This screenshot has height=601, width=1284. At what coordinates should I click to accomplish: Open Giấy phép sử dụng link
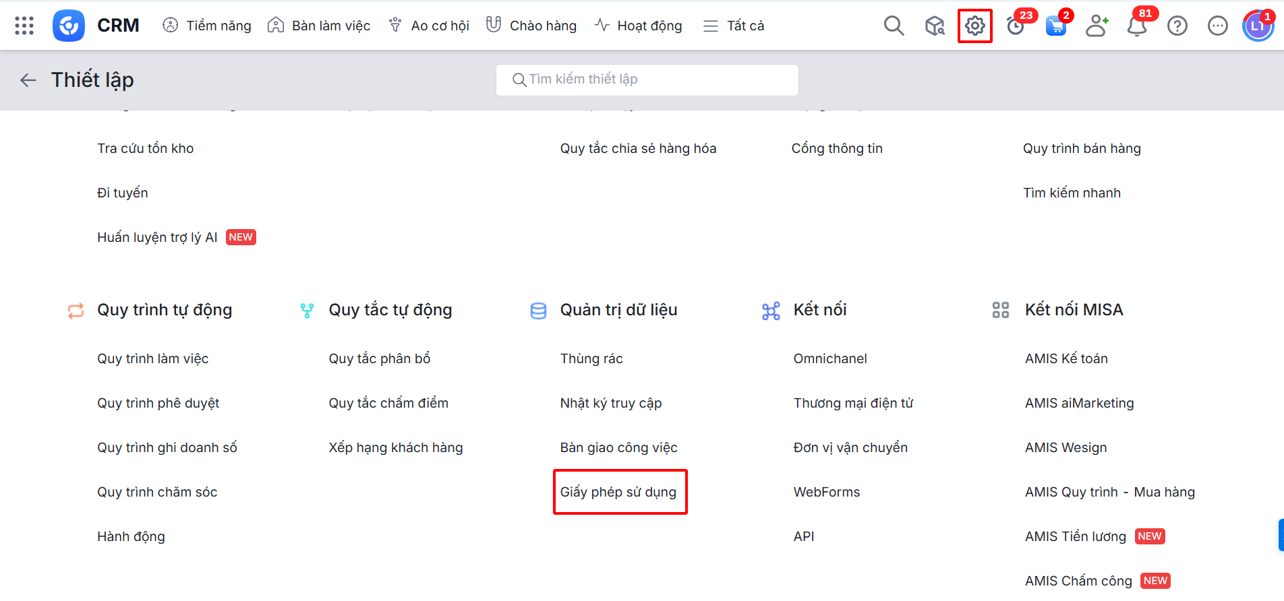click(618, 492)
